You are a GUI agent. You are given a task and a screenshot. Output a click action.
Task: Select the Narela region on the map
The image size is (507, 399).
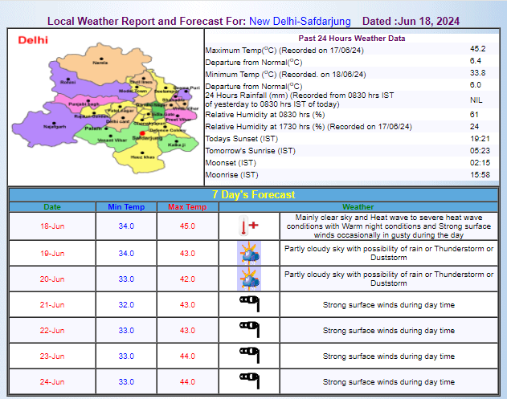(100, 62)
